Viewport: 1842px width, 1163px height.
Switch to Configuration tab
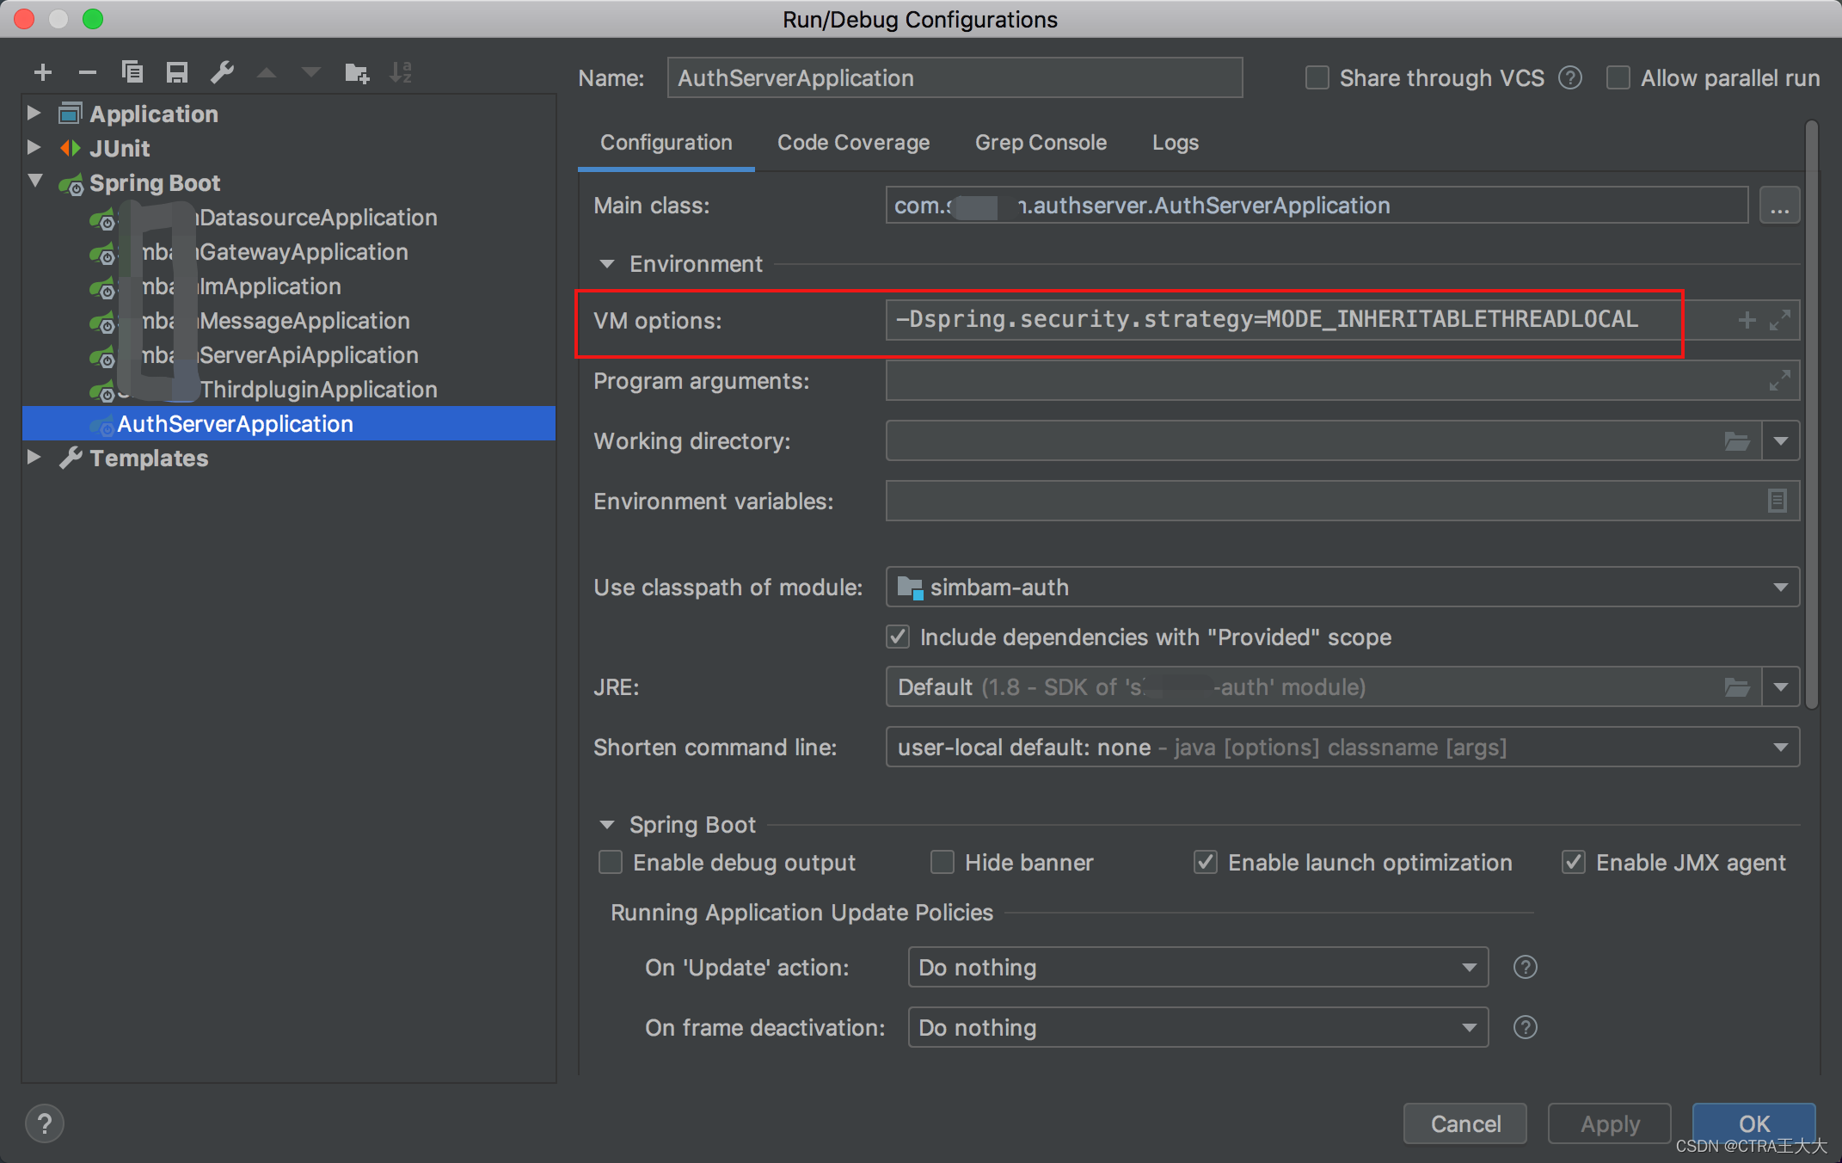coord(666,143)
